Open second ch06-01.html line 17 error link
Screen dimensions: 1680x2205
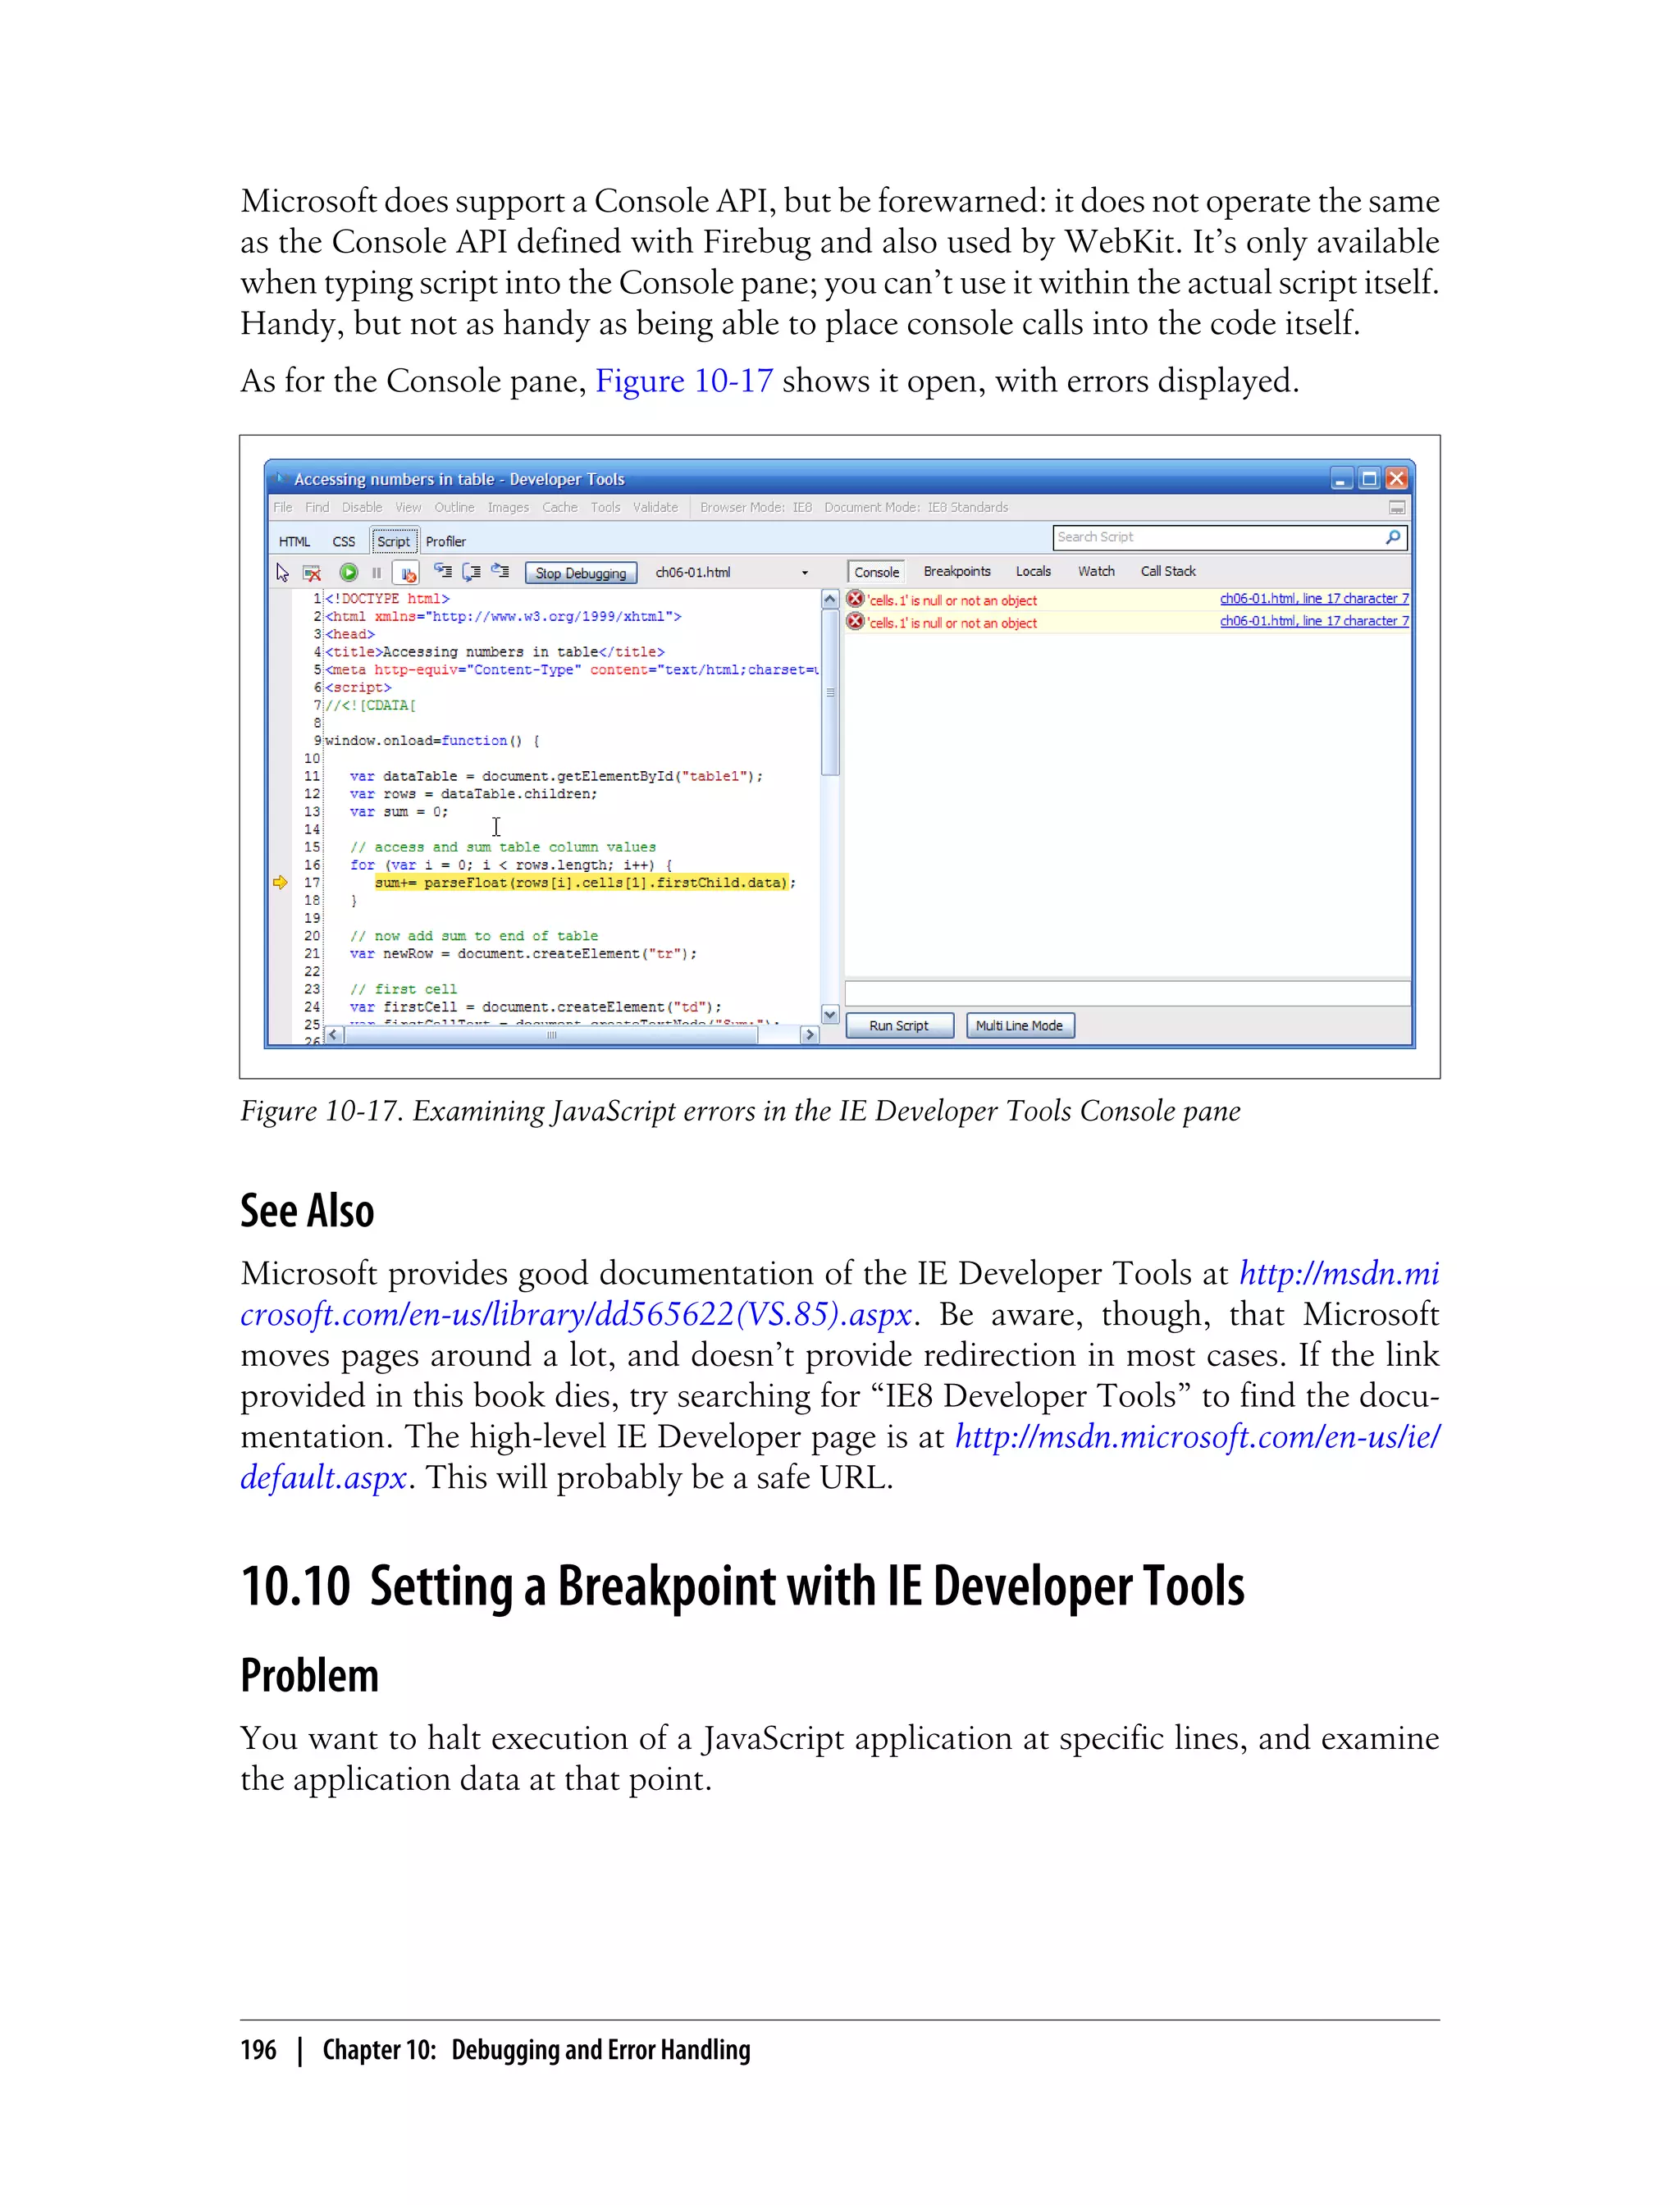1314,620
